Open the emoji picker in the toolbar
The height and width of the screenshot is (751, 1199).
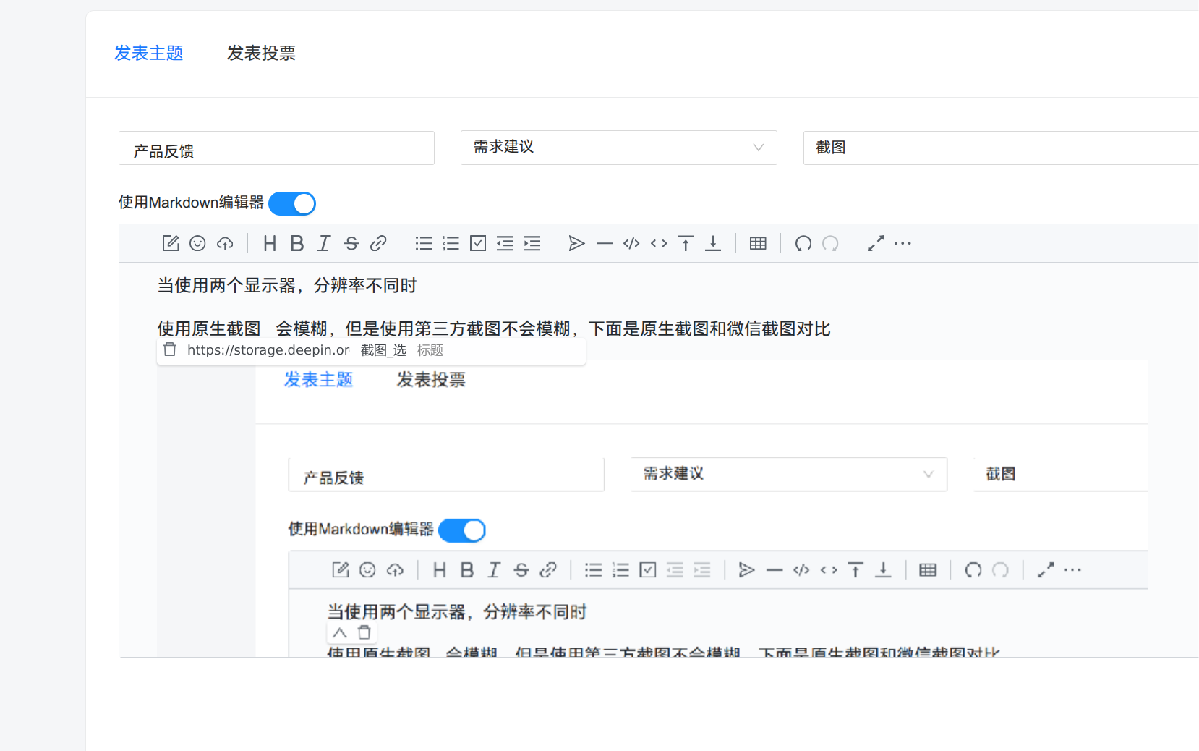tap(197, 243)
